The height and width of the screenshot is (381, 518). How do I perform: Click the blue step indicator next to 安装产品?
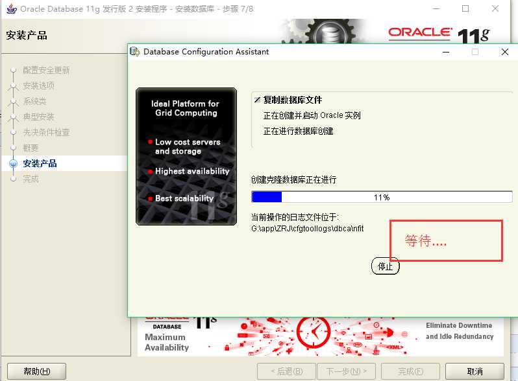[14, 163]
